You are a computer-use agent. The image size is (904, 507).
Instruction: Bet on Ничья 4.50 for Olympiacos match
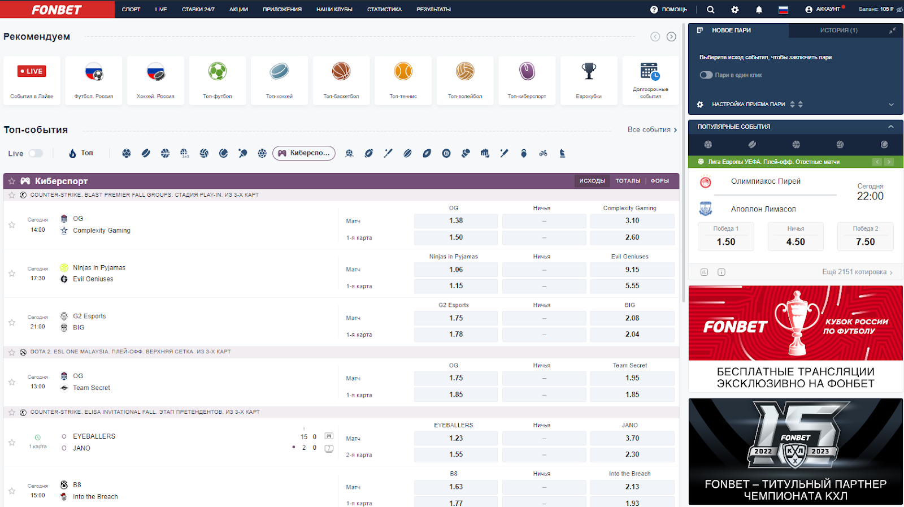[x=796, y=236]
